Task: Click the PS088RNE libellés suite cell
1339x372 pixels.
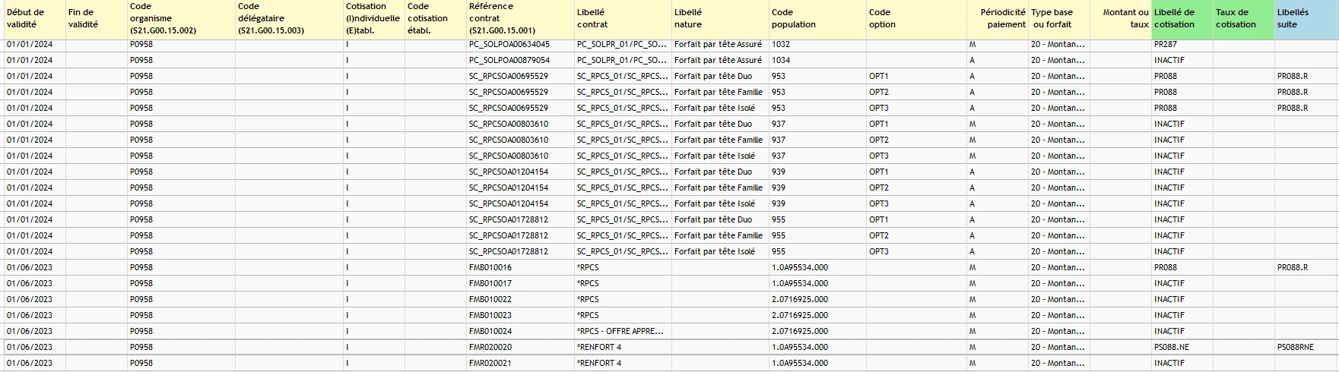Action: click(x=1306, y=347)
